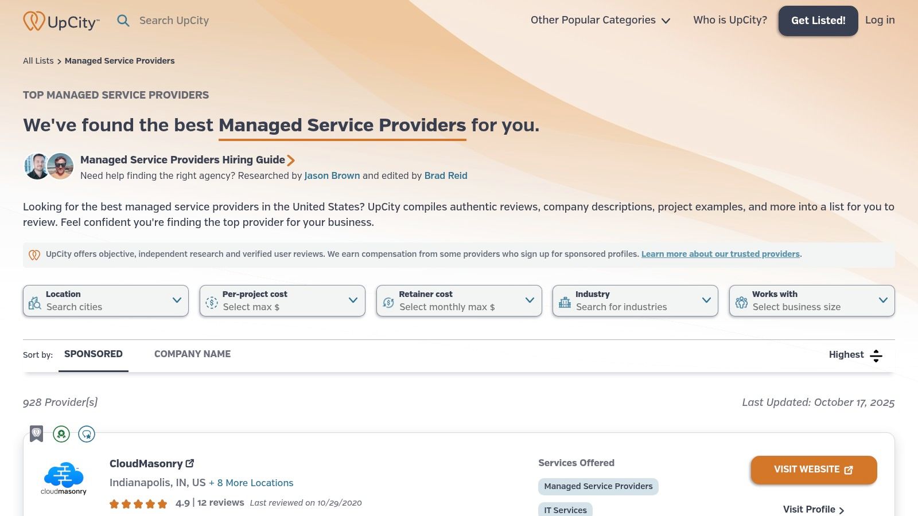Click the bookmark badge icon above CloudMasonry
This screenshot has width=918, height=516.
point(36,433)
